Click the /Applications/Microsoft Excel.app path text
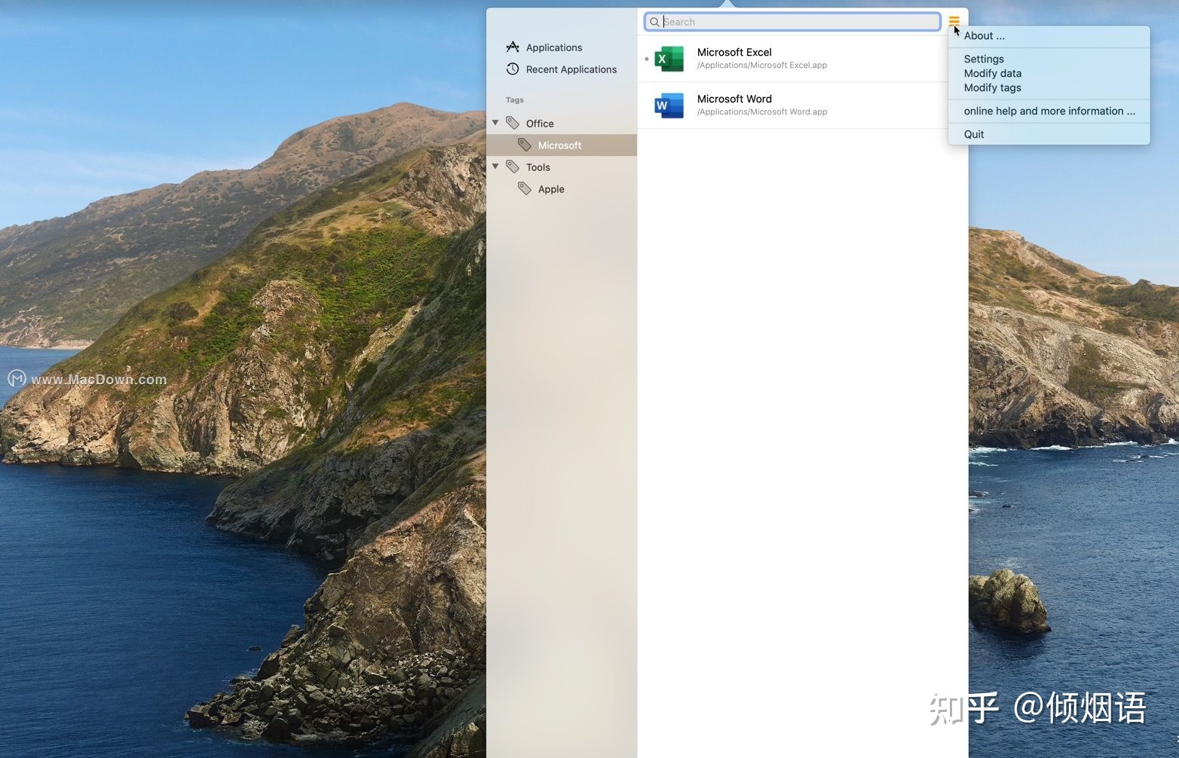 click(x=762, y=66)
